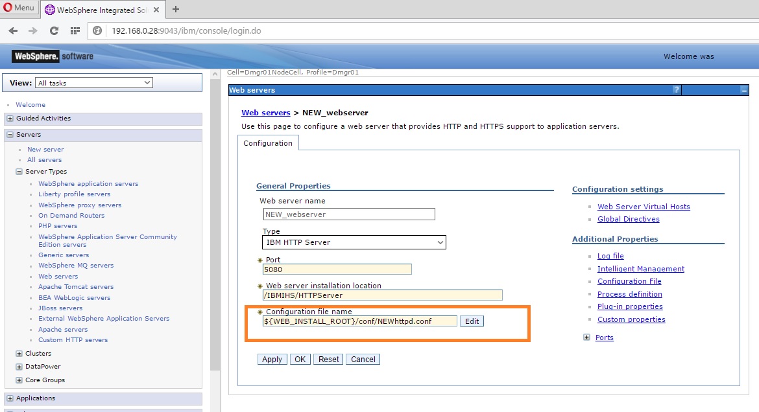The height and width of the screenshot is (412, 759).
Task: Click the help question mark on Web servers banner
Action: click(x=677, y=89)
